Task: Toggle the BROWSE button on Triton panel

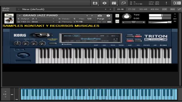Action: [x=130, y=41]
